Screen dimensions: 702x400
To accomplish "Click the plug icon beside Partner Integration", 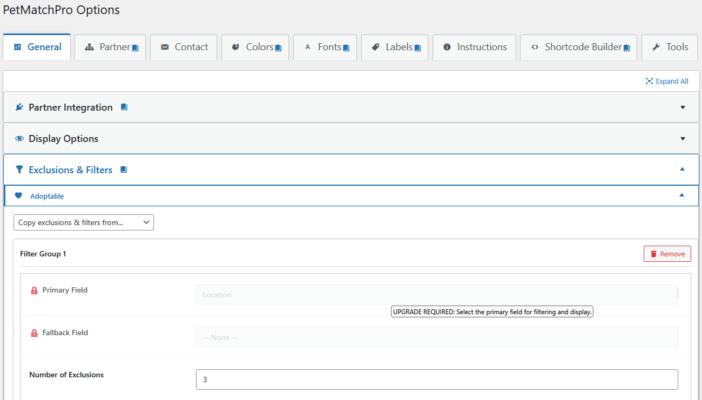I will coord(19,107).
